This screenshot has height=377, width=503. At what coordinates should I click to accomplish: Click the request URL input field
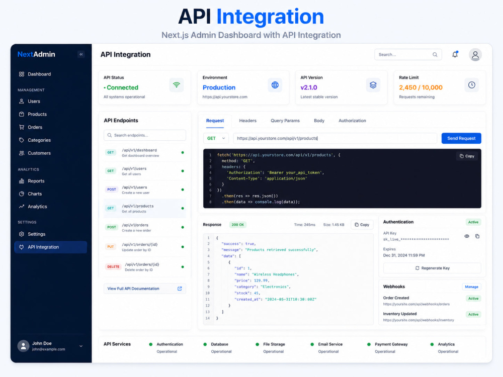(x=335, y=139)
